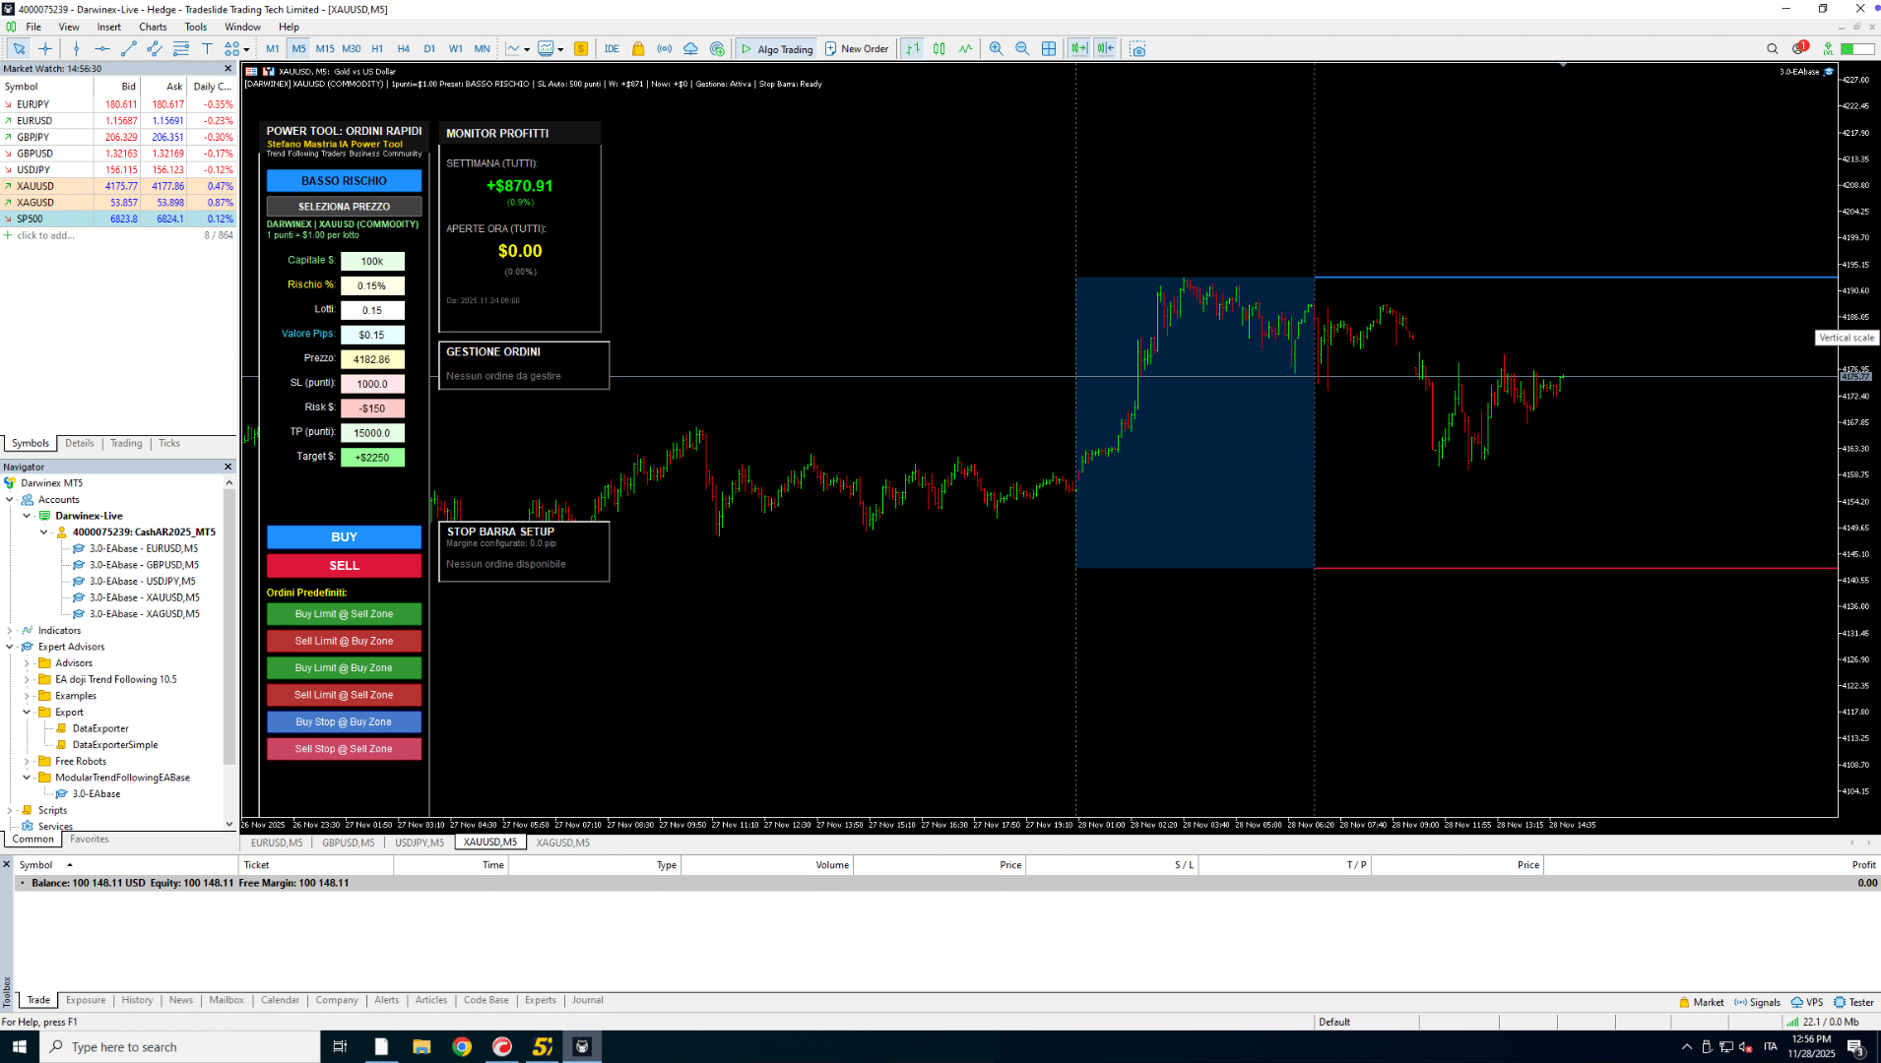
Task: Collapse the Export folder in Navigator
Action: pos(27,713)
